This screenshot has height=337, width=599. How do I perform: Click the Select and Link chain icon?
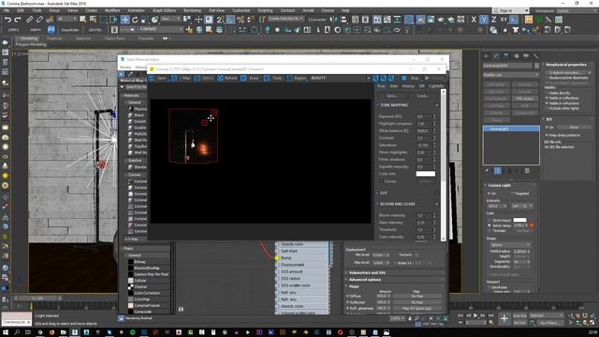pos(29,20)
